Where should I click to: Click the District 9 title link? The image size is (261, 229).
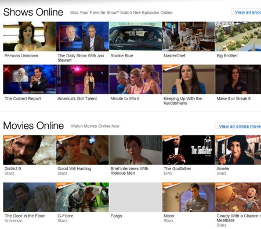pyautogui.click(x=13, y=168)
